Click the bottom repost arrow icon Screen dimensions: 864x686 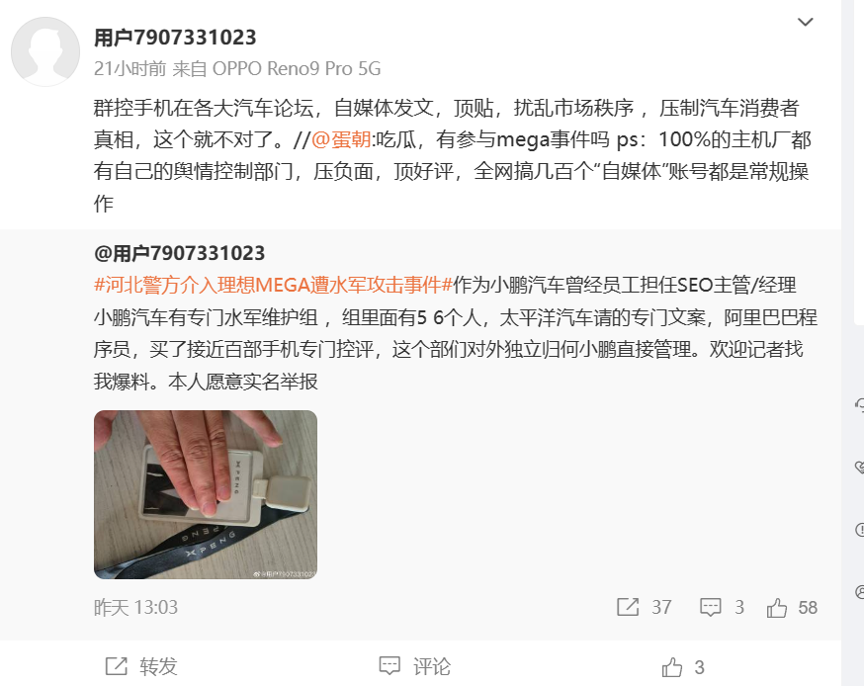tap(117, 666)
